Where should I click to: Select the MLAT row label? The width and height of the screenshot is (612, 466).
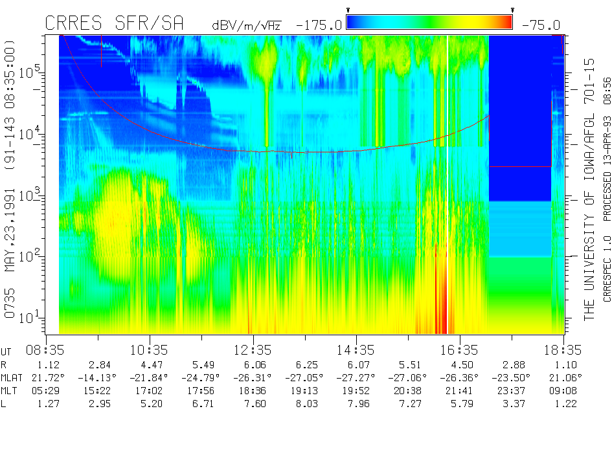pyautogui.click(x=12, y=377)
